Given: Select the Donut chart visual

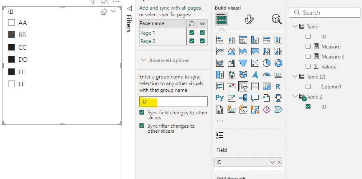Looking at the screenshot, I should [x=278, y=63].
